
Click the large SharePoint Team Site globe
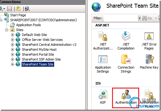pyautogui.click(x=96, y=7)
